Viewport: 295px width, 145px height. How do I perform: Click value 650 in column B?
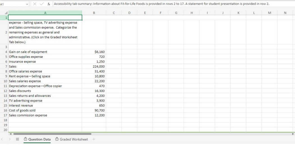pyautogui.click(x=94, y=105)
